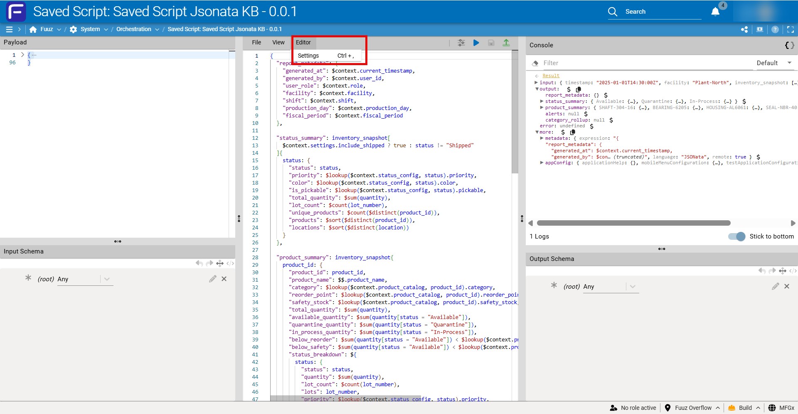Edit Input Schema root with pencil icon
798x414 pixels.
point(213,279)
